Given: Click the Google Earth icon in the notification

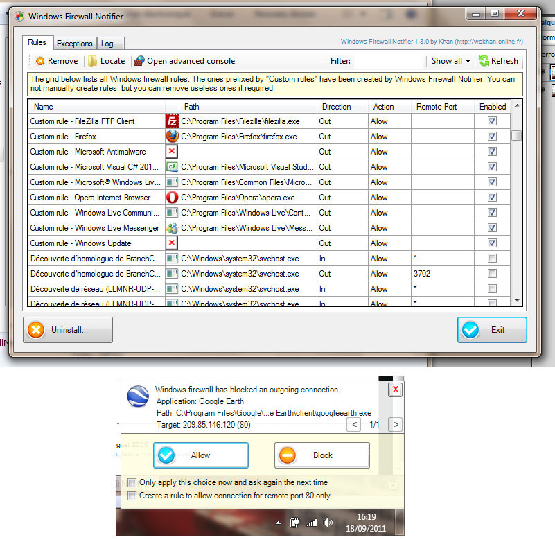Looking at the screenshot, I should (138, 396).
